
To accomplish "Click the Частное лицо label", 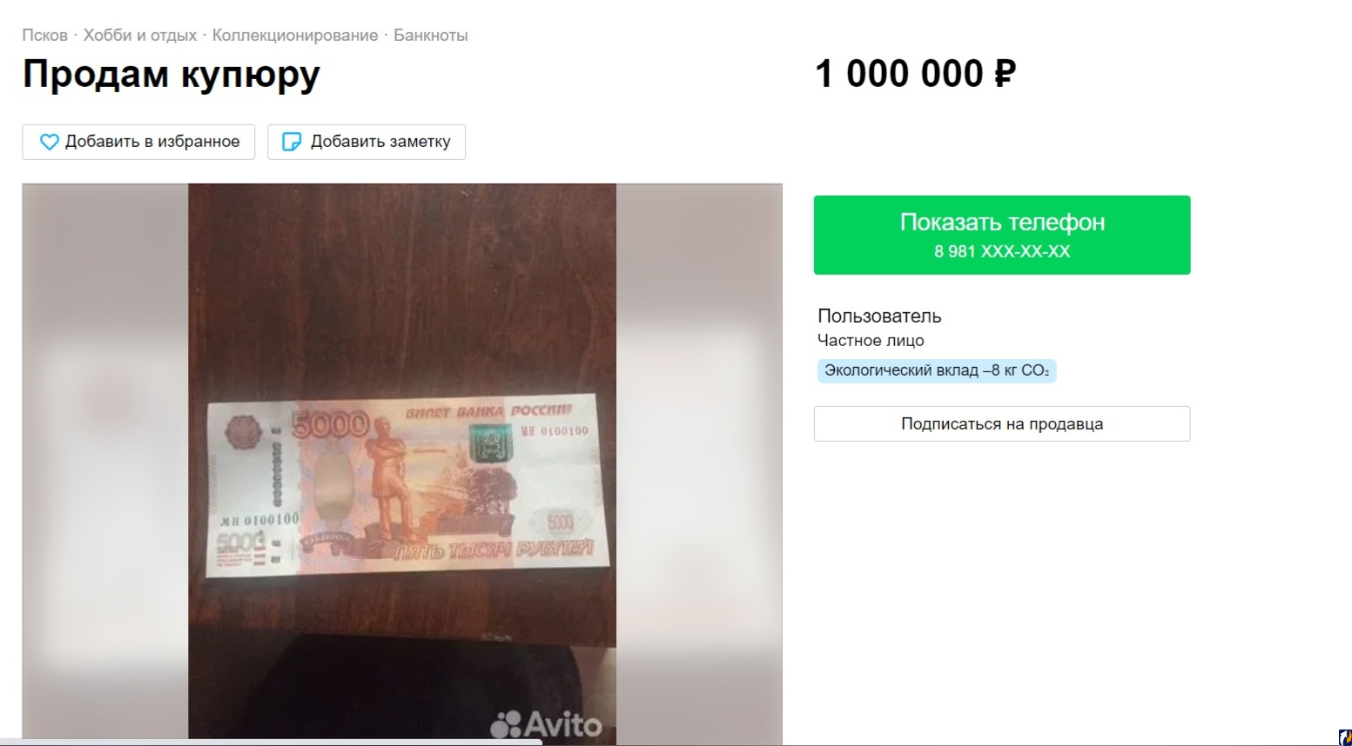I will pyautogui.click(x=871, y=341).
